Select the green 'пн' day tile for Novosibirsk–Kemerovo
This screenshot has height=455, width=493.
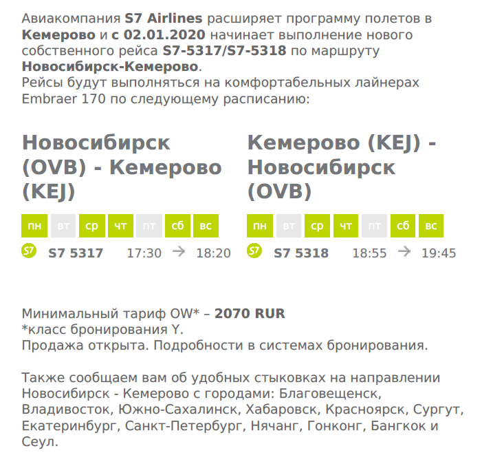(34, 226)
